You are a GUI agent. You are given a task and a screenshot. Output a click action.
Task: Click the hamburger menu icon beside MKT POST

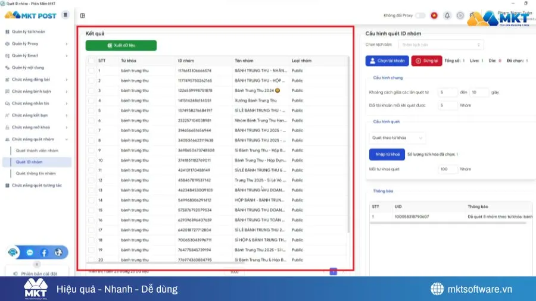tap(66, 15)
